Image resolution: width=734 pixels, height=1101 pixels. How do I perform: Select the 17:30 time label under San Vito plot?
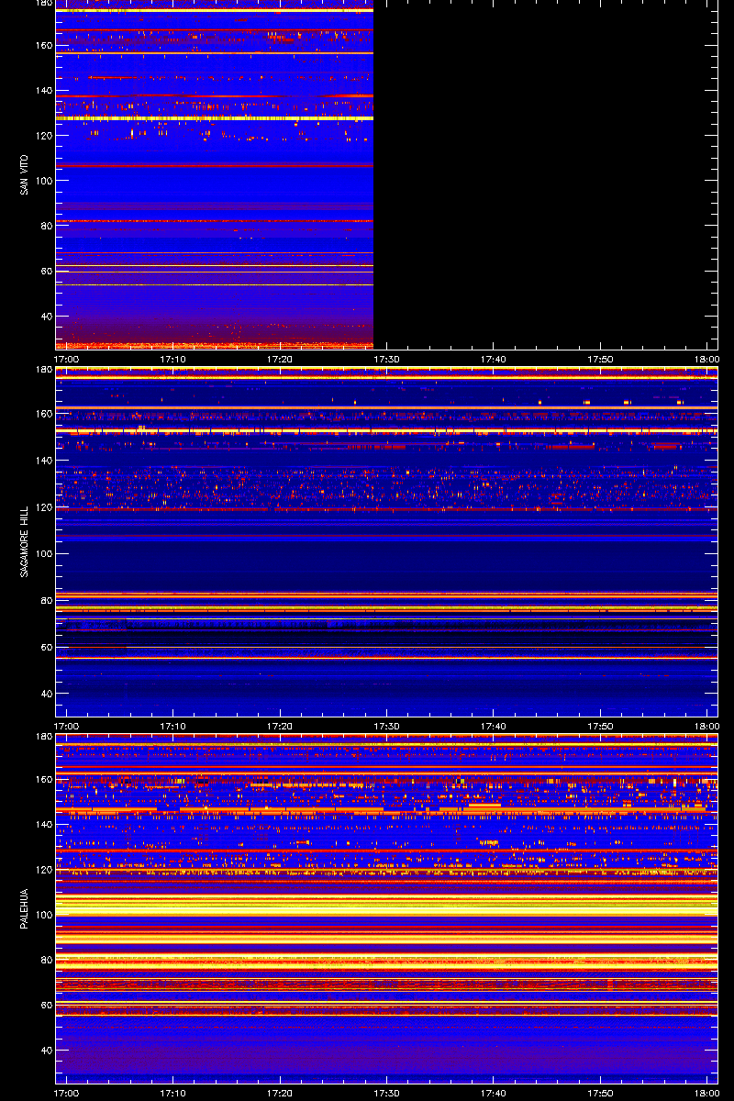(387, 359)
